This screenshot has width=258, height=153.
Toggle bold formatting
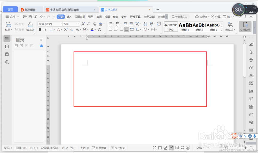[x=40, y=30]
